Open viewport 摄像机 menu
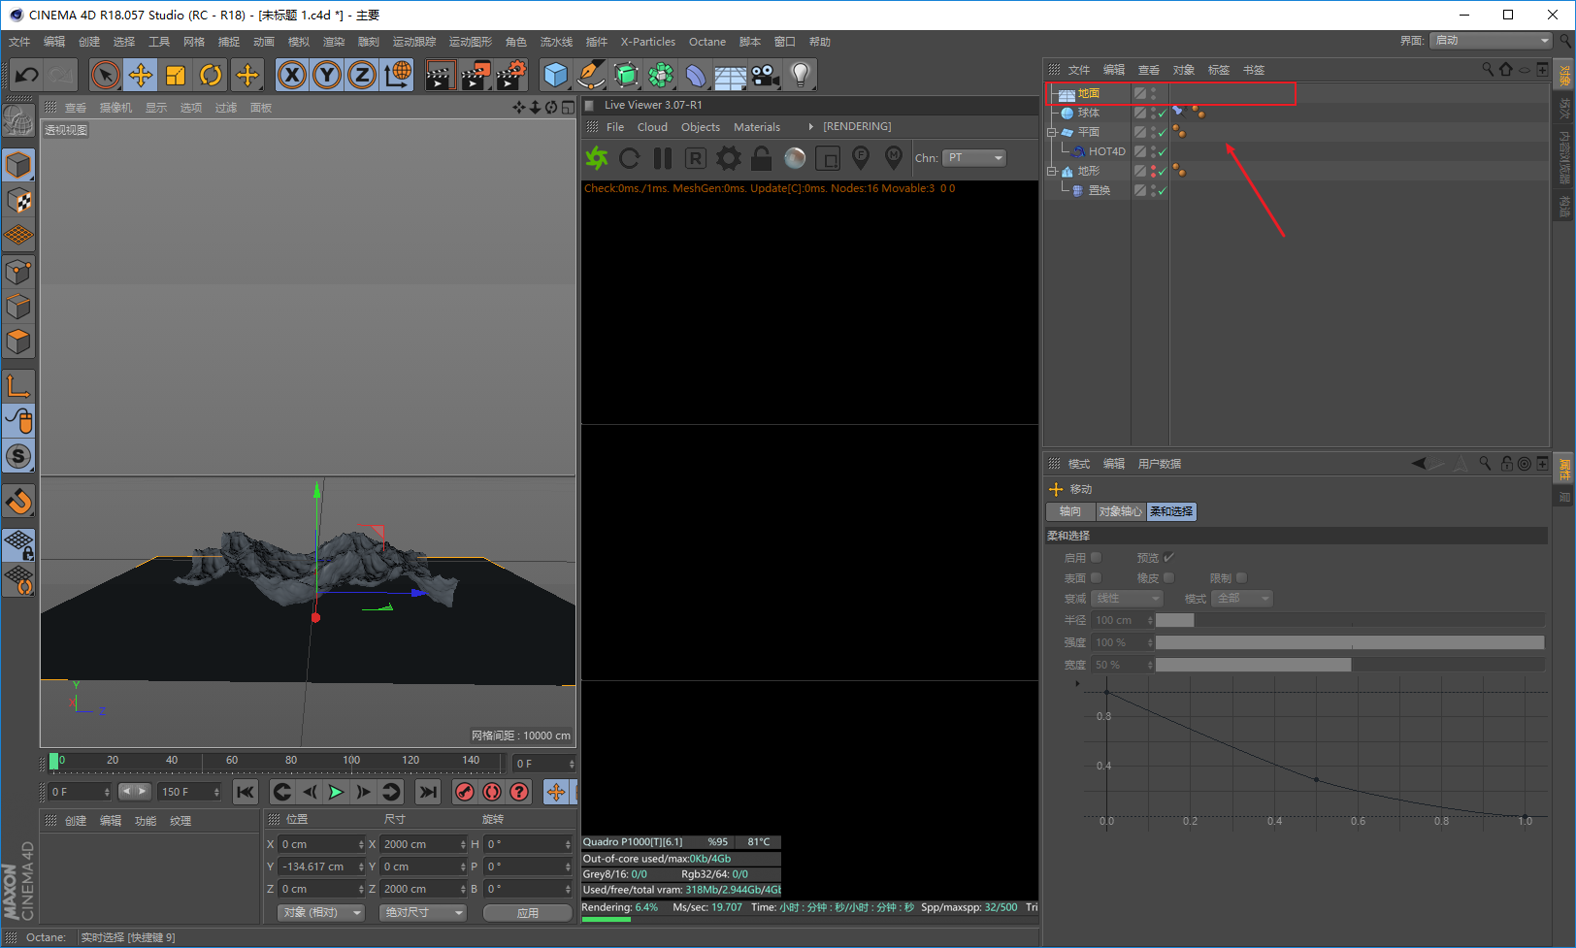Screen dimensions: 1576x948 [x=115, y=108]
